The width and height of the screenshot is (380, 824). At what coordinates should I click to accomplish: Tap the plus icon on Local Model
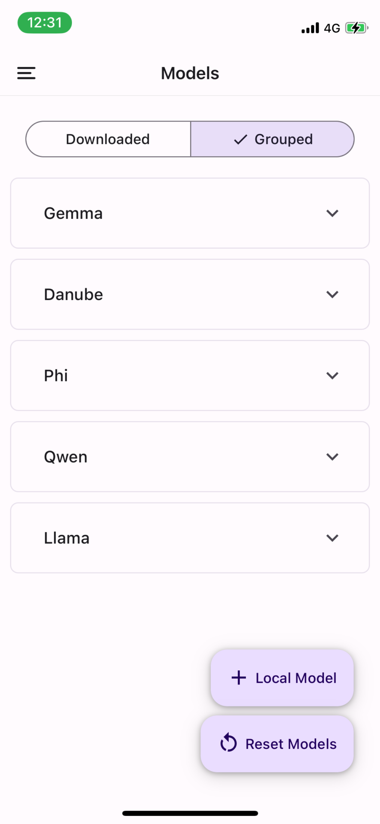239,678
